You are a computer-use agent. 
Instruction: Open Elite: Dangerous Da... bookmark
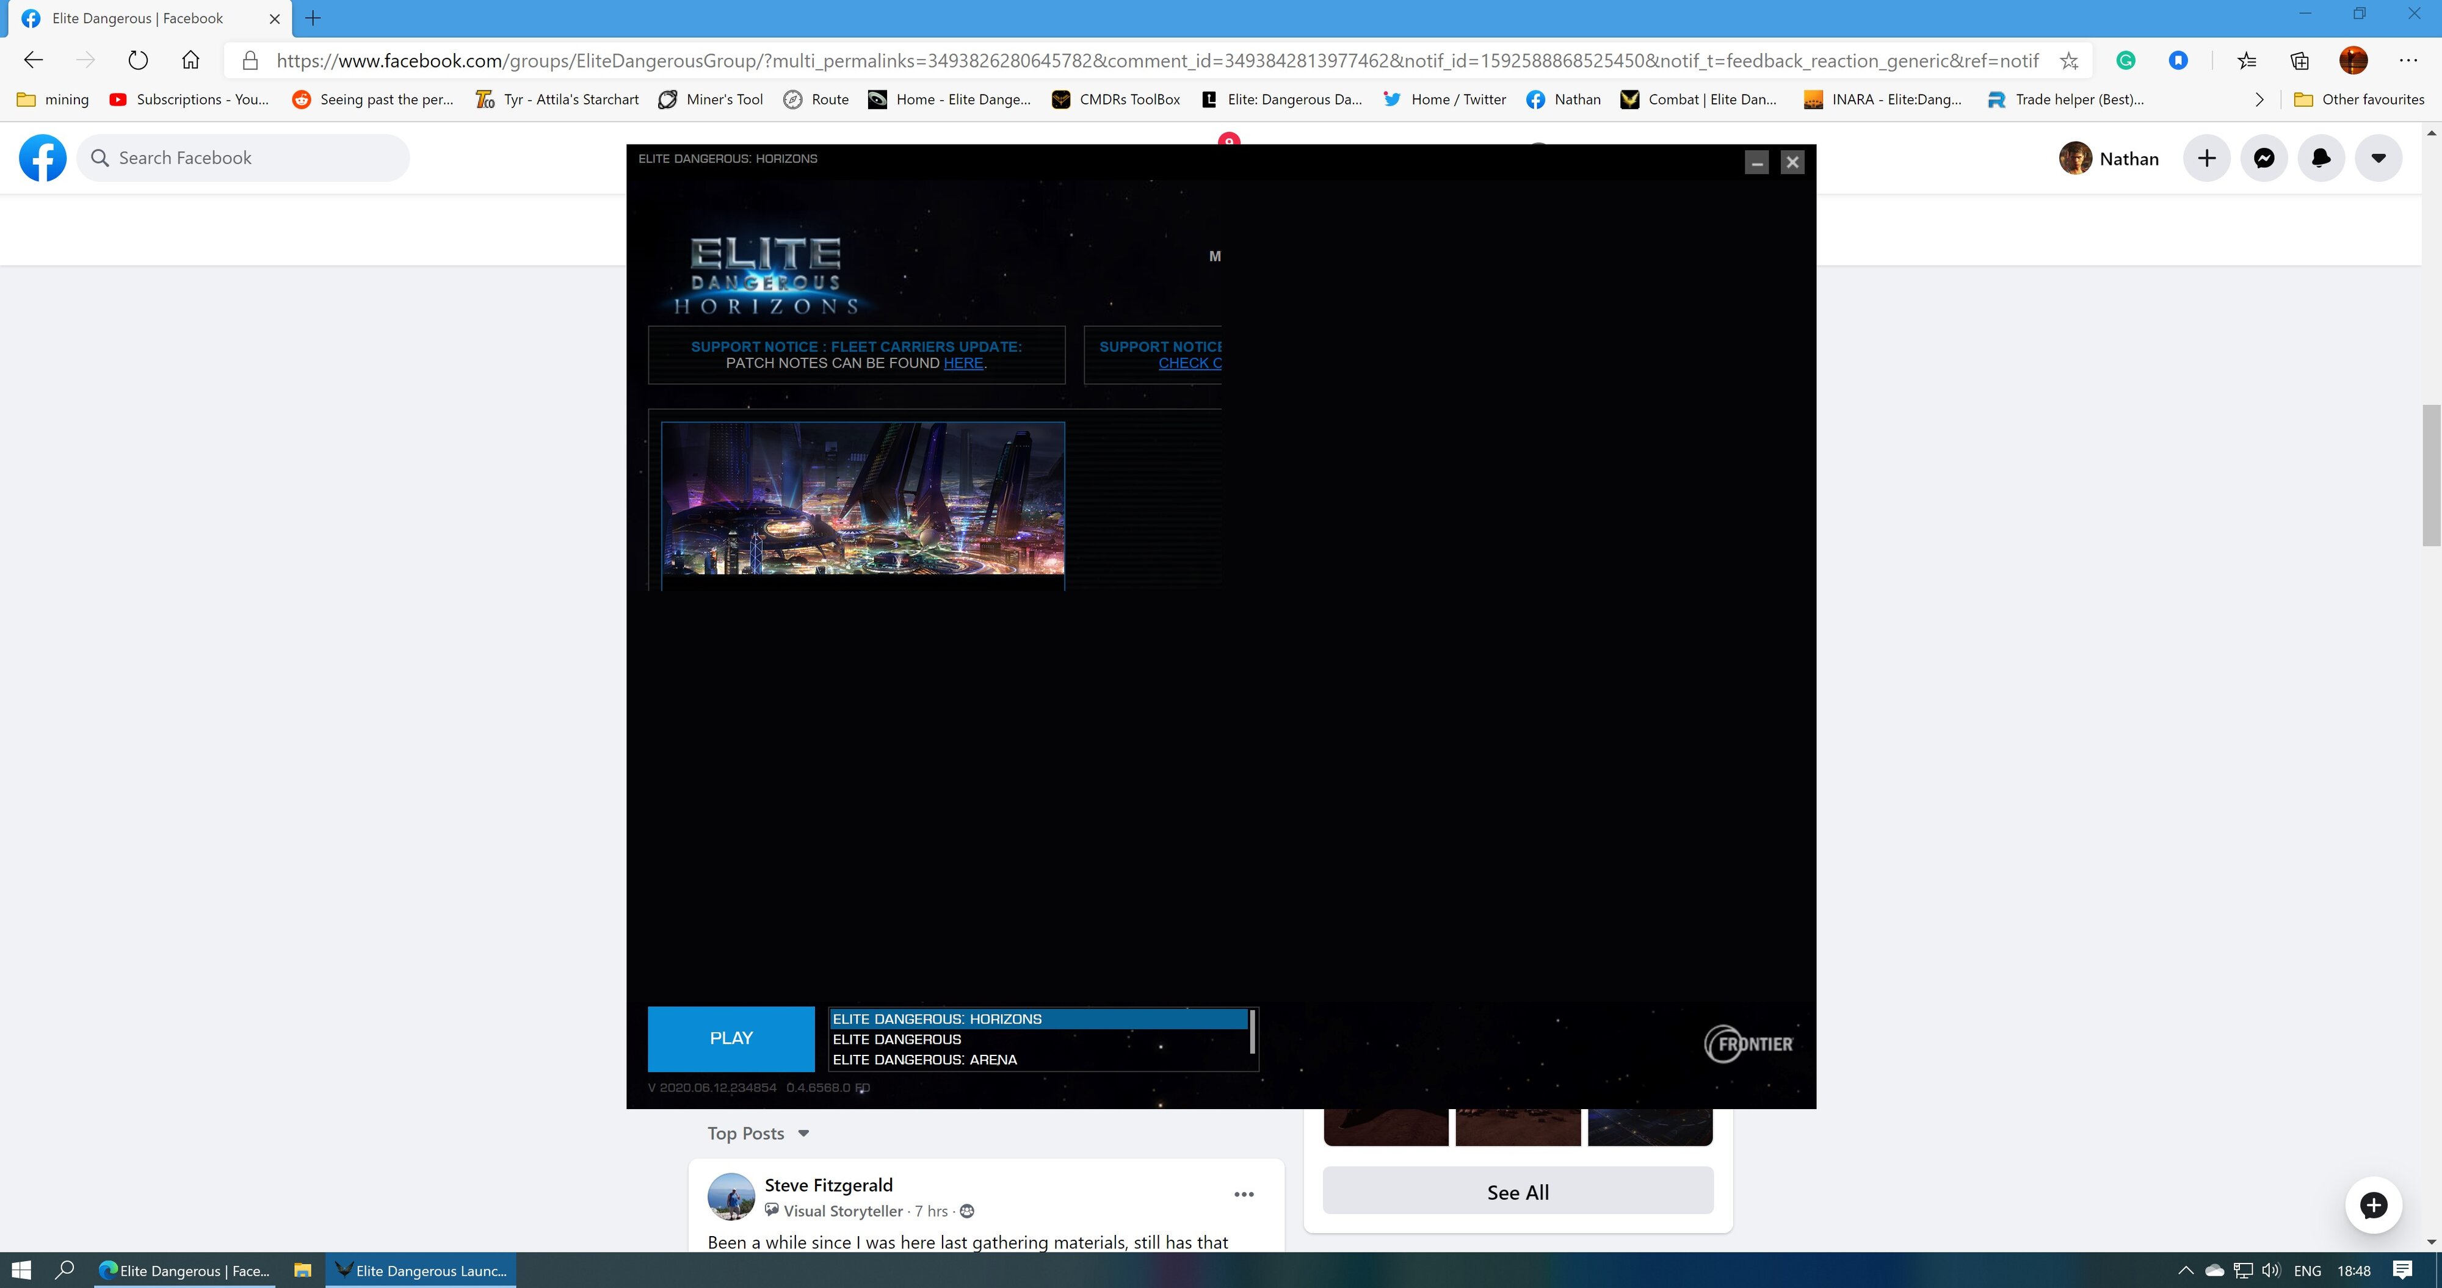pyautogui.click(x=1281, y=99)
